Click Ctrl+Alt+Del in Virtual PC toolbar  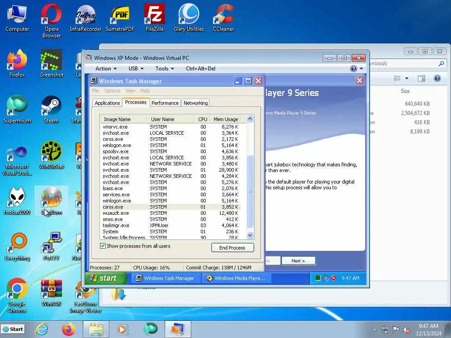tap(200, 69)
